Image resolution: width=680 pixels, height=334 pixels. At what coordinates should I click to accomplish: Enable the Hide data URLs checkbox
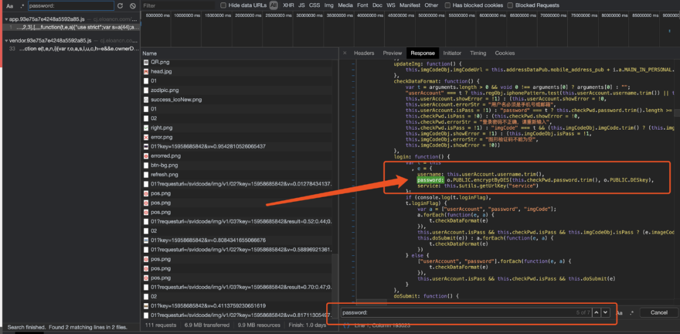click(224, 6)
